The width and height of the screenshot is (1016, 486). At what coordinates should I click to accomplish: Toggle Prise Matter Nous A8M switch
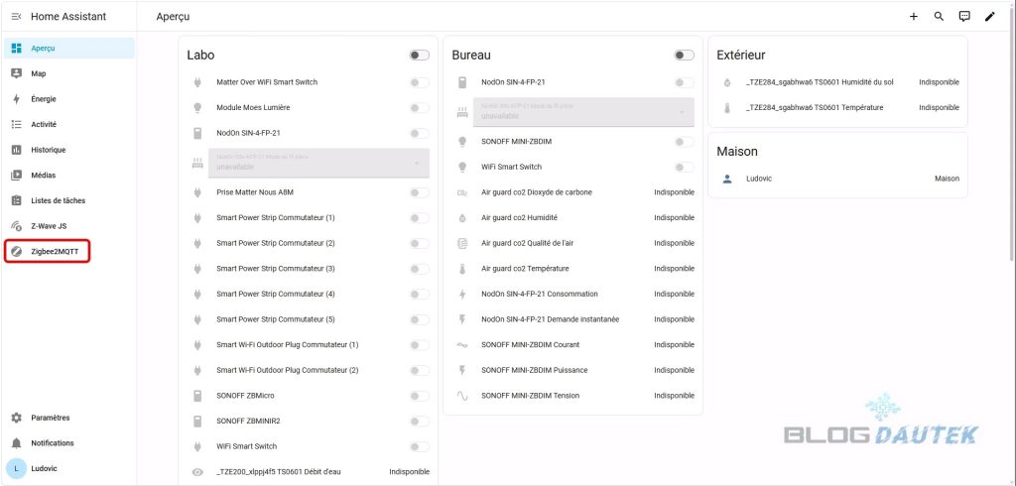[420, 192]
